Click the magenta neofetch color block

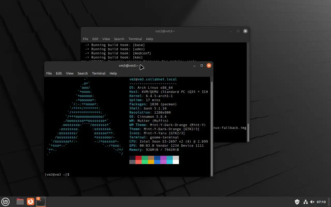pyautogui.click(x=163, y=158)
